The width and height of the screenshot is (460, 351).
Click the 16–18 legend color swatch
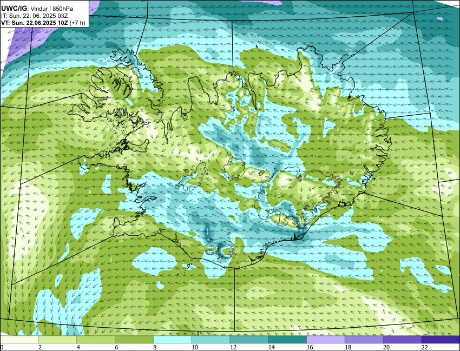326,340
